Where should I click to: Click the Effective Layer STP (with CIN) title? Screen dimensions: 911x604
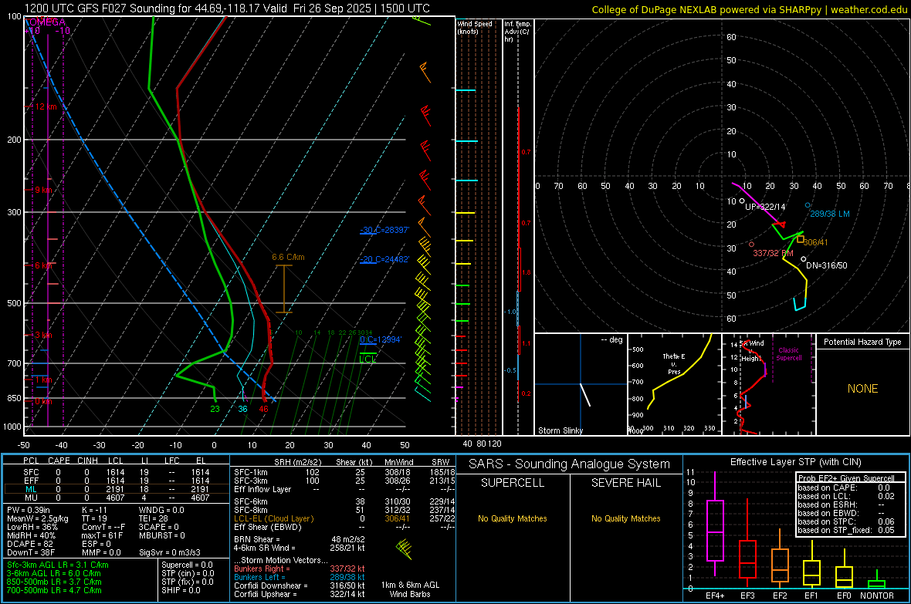point(795,462)
